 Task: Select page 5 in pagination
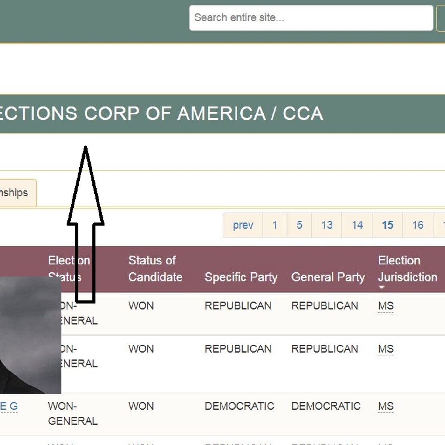299,225
